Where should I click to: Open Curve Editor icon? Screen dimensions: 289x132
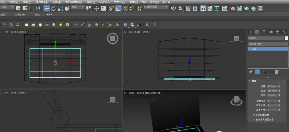click(x=210, y=8)
